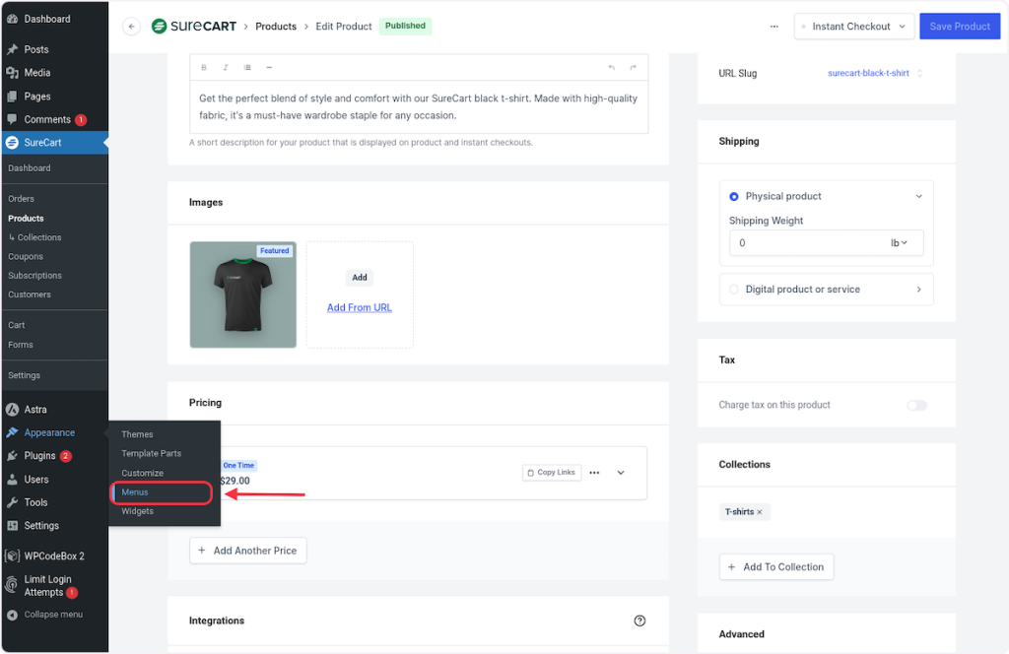Open the lb weight unit dropdown
The width and height of the screenshot is (1009, 654).
click(900, 242)
